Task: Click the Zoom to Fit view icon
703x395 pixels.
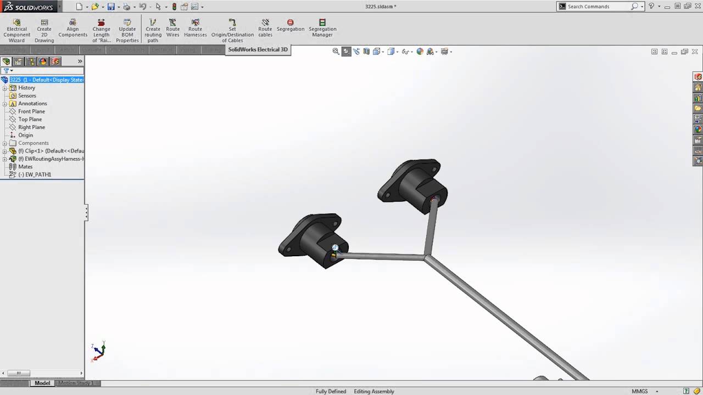Action: (x=336, y=51)
